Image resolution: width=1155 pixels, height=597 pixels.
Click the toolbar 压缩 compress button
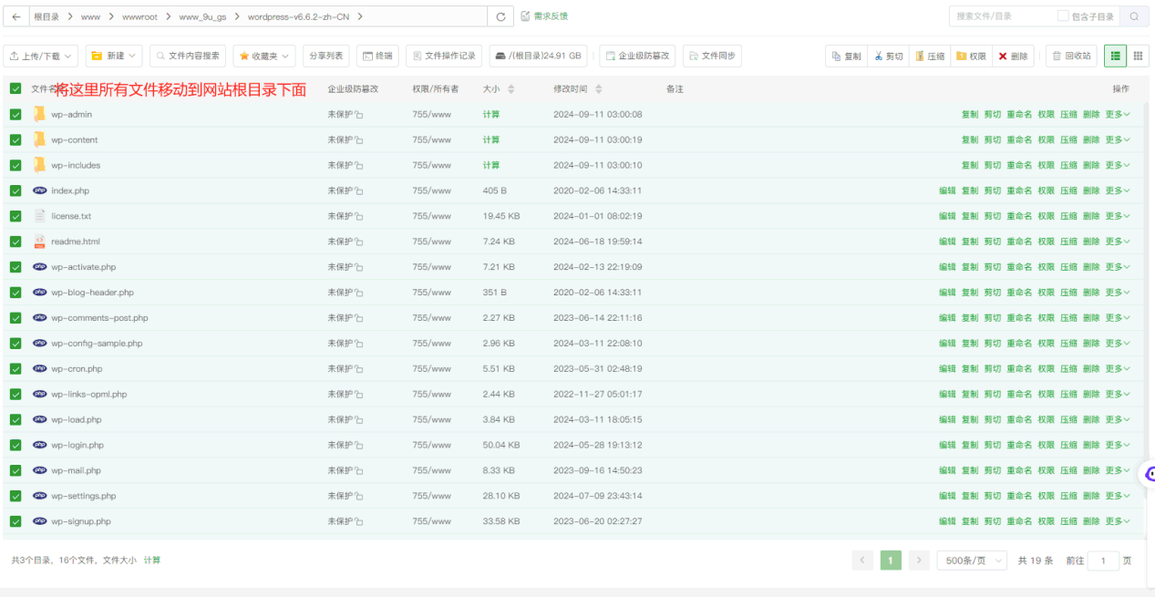pyautogui.click(x=930, y=56)
